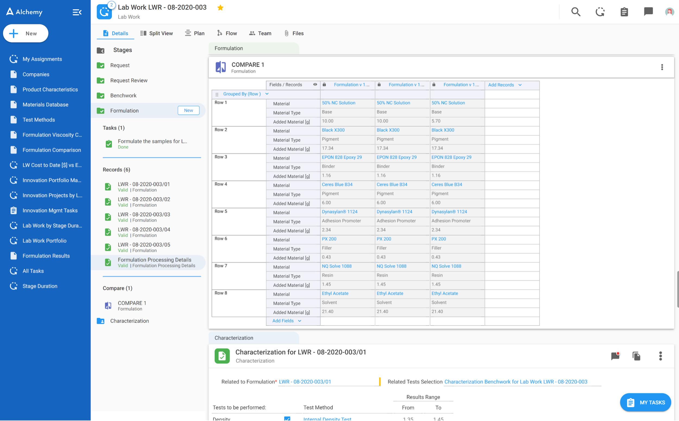The width and height of the screenshot is (679, 421).
Task: Open the Flow tab
Action: tap(227, 33)
